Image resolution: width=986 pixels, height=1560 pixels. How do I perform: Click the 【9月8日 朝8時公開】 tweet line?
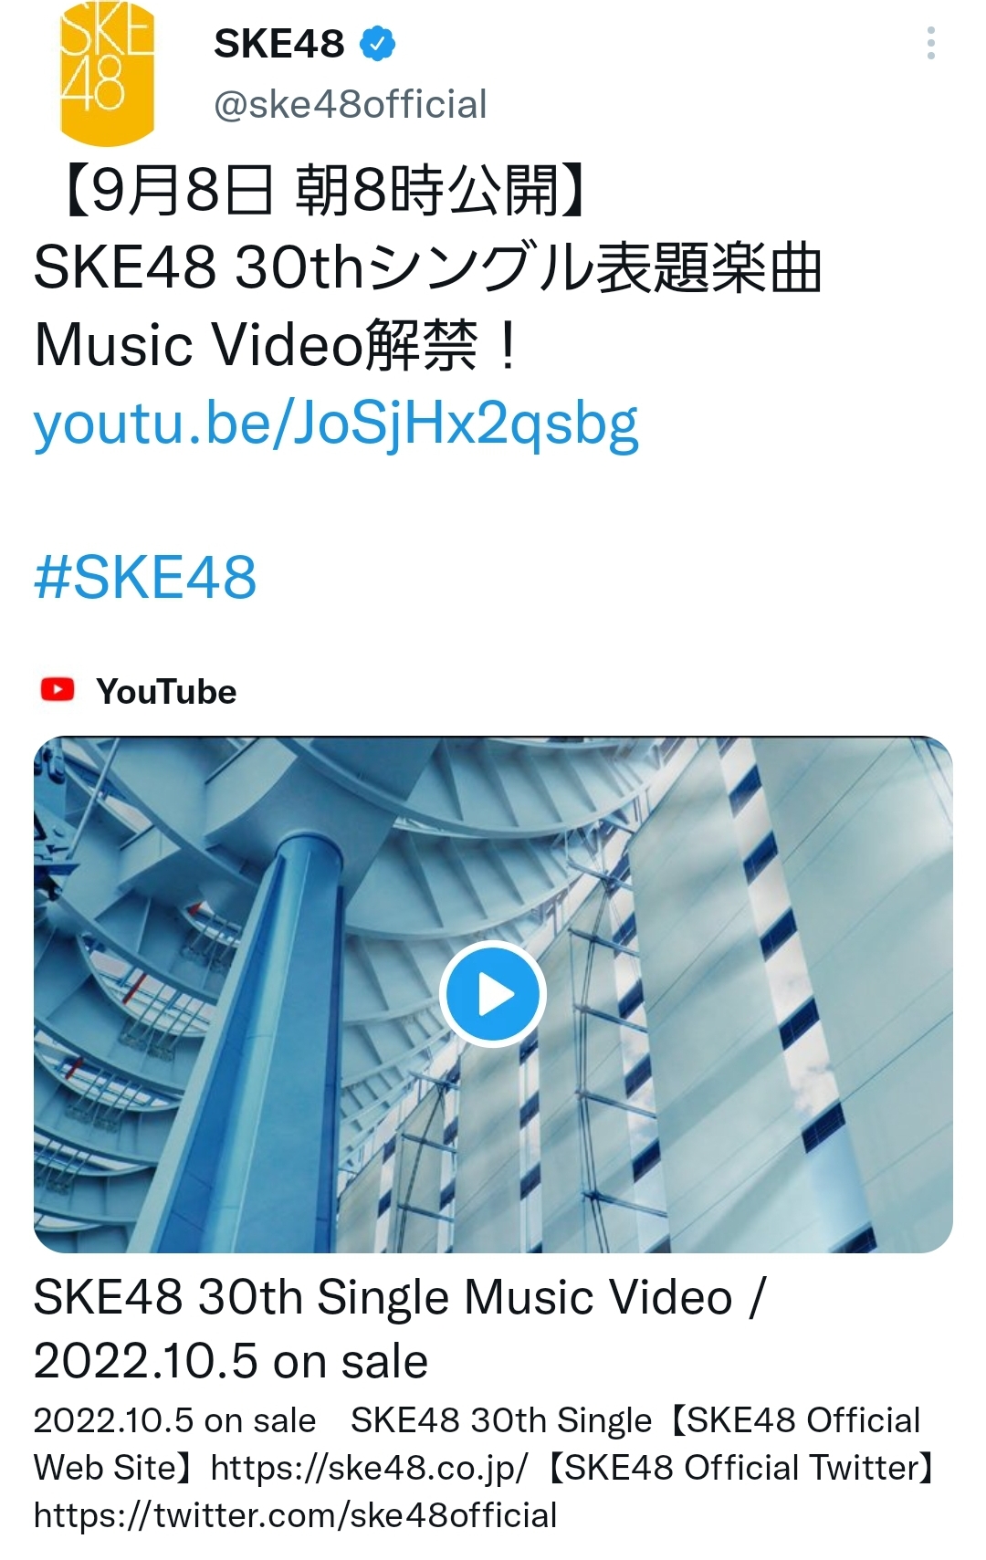point(320,191)
